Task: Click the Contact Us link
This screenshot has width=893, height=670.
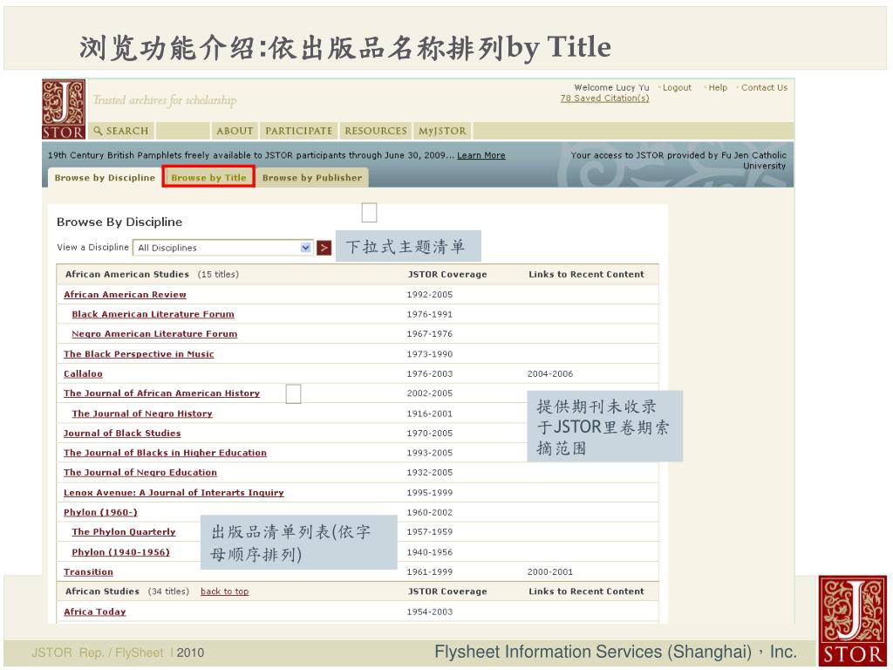Action: pos(764,88)
